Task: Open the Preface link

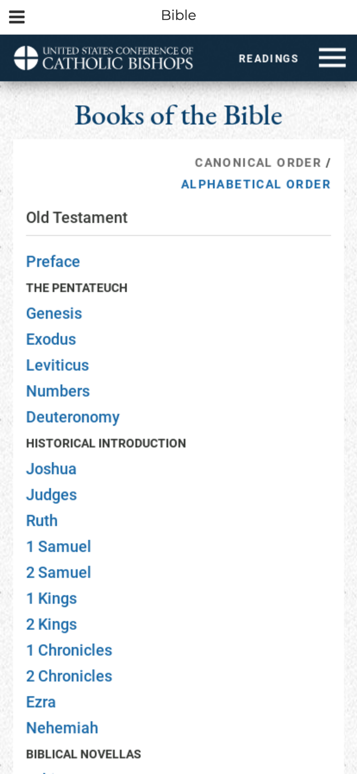Action: tap(53, 262)
